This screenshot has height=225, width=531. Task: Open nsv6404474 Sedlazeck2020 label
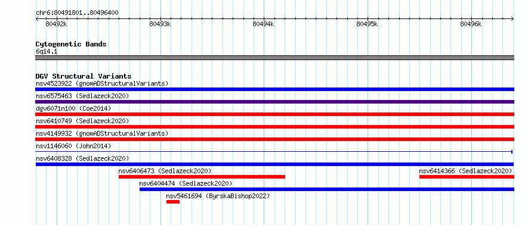pos(186,183)
